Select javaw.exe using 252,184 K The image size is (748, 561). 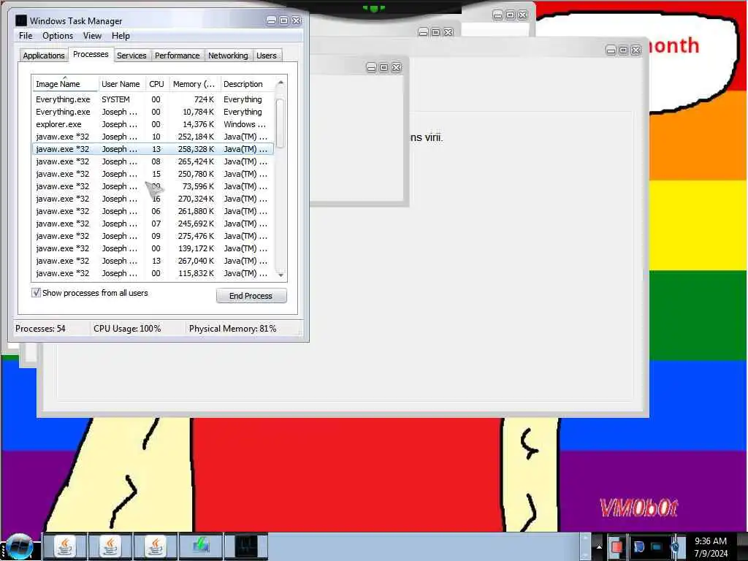pyautogui.click(x=153, y=137)
